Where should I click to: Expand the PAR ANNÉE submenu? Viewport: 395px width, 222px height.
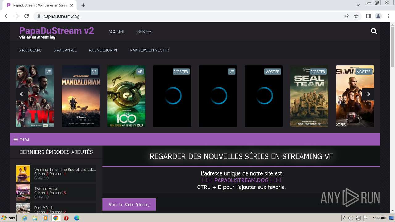click(x=65, y=50)
